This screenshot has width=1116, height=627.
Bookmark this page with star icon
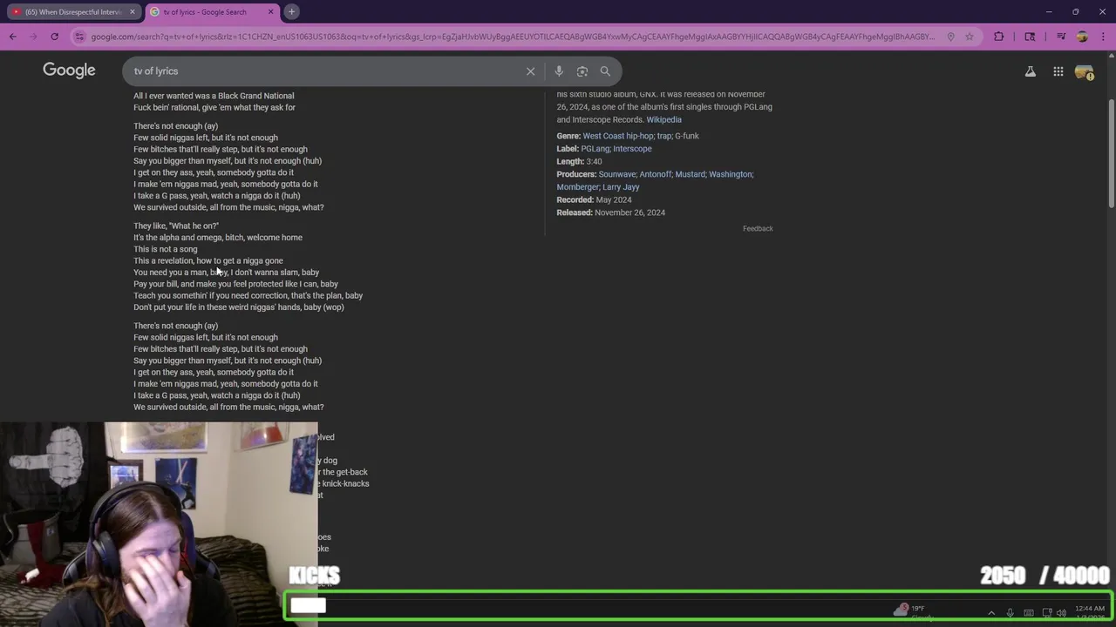point(969,37)
